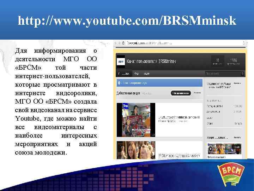Screen dimensions: 254x191
Task: Click the Добавленные видео heading
Action: [x=128, y=93]
